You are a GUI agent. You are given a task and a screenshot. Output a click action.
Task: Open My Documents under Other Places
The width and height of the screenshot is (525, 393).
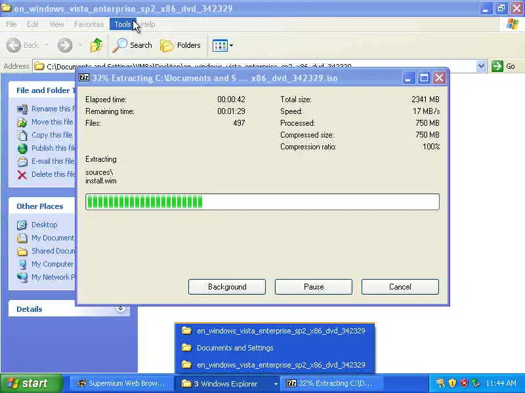[x=53, y=238]
